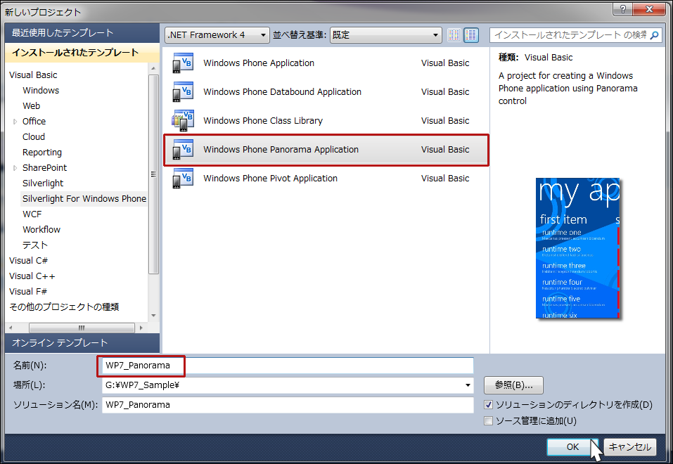Image resolution: width=673 pixels, height=464 pixels.
Task: Click the tree scroll left arrow
Action: [x=11, y=328]
